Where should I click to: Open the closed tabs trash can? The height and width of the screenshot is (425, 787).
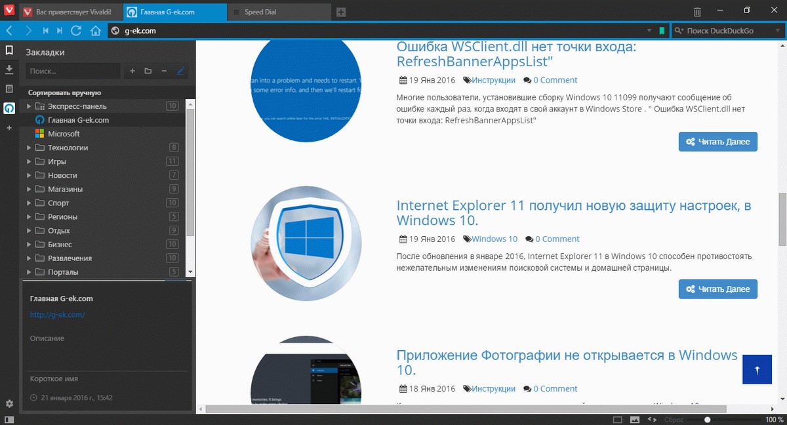(697, 12)
